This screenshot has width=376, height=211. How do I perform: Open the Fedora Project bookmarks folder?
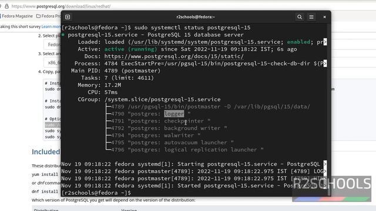click(48, 16)
